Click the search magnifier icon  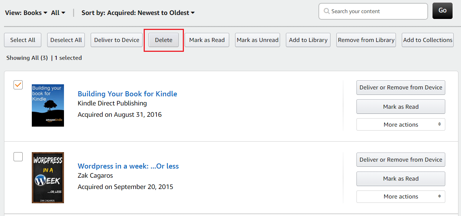[x=326, y=11]
